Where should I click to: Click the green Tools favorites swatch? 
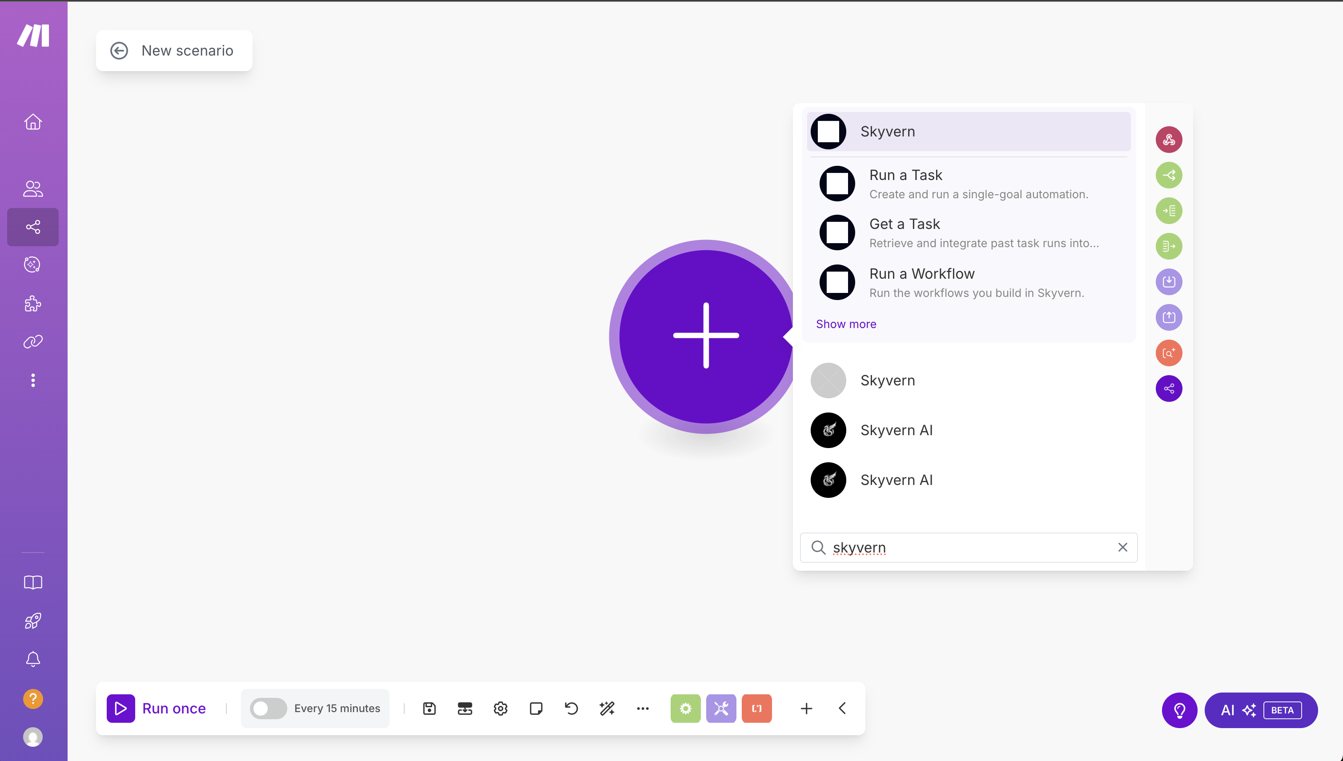[685, 708]
